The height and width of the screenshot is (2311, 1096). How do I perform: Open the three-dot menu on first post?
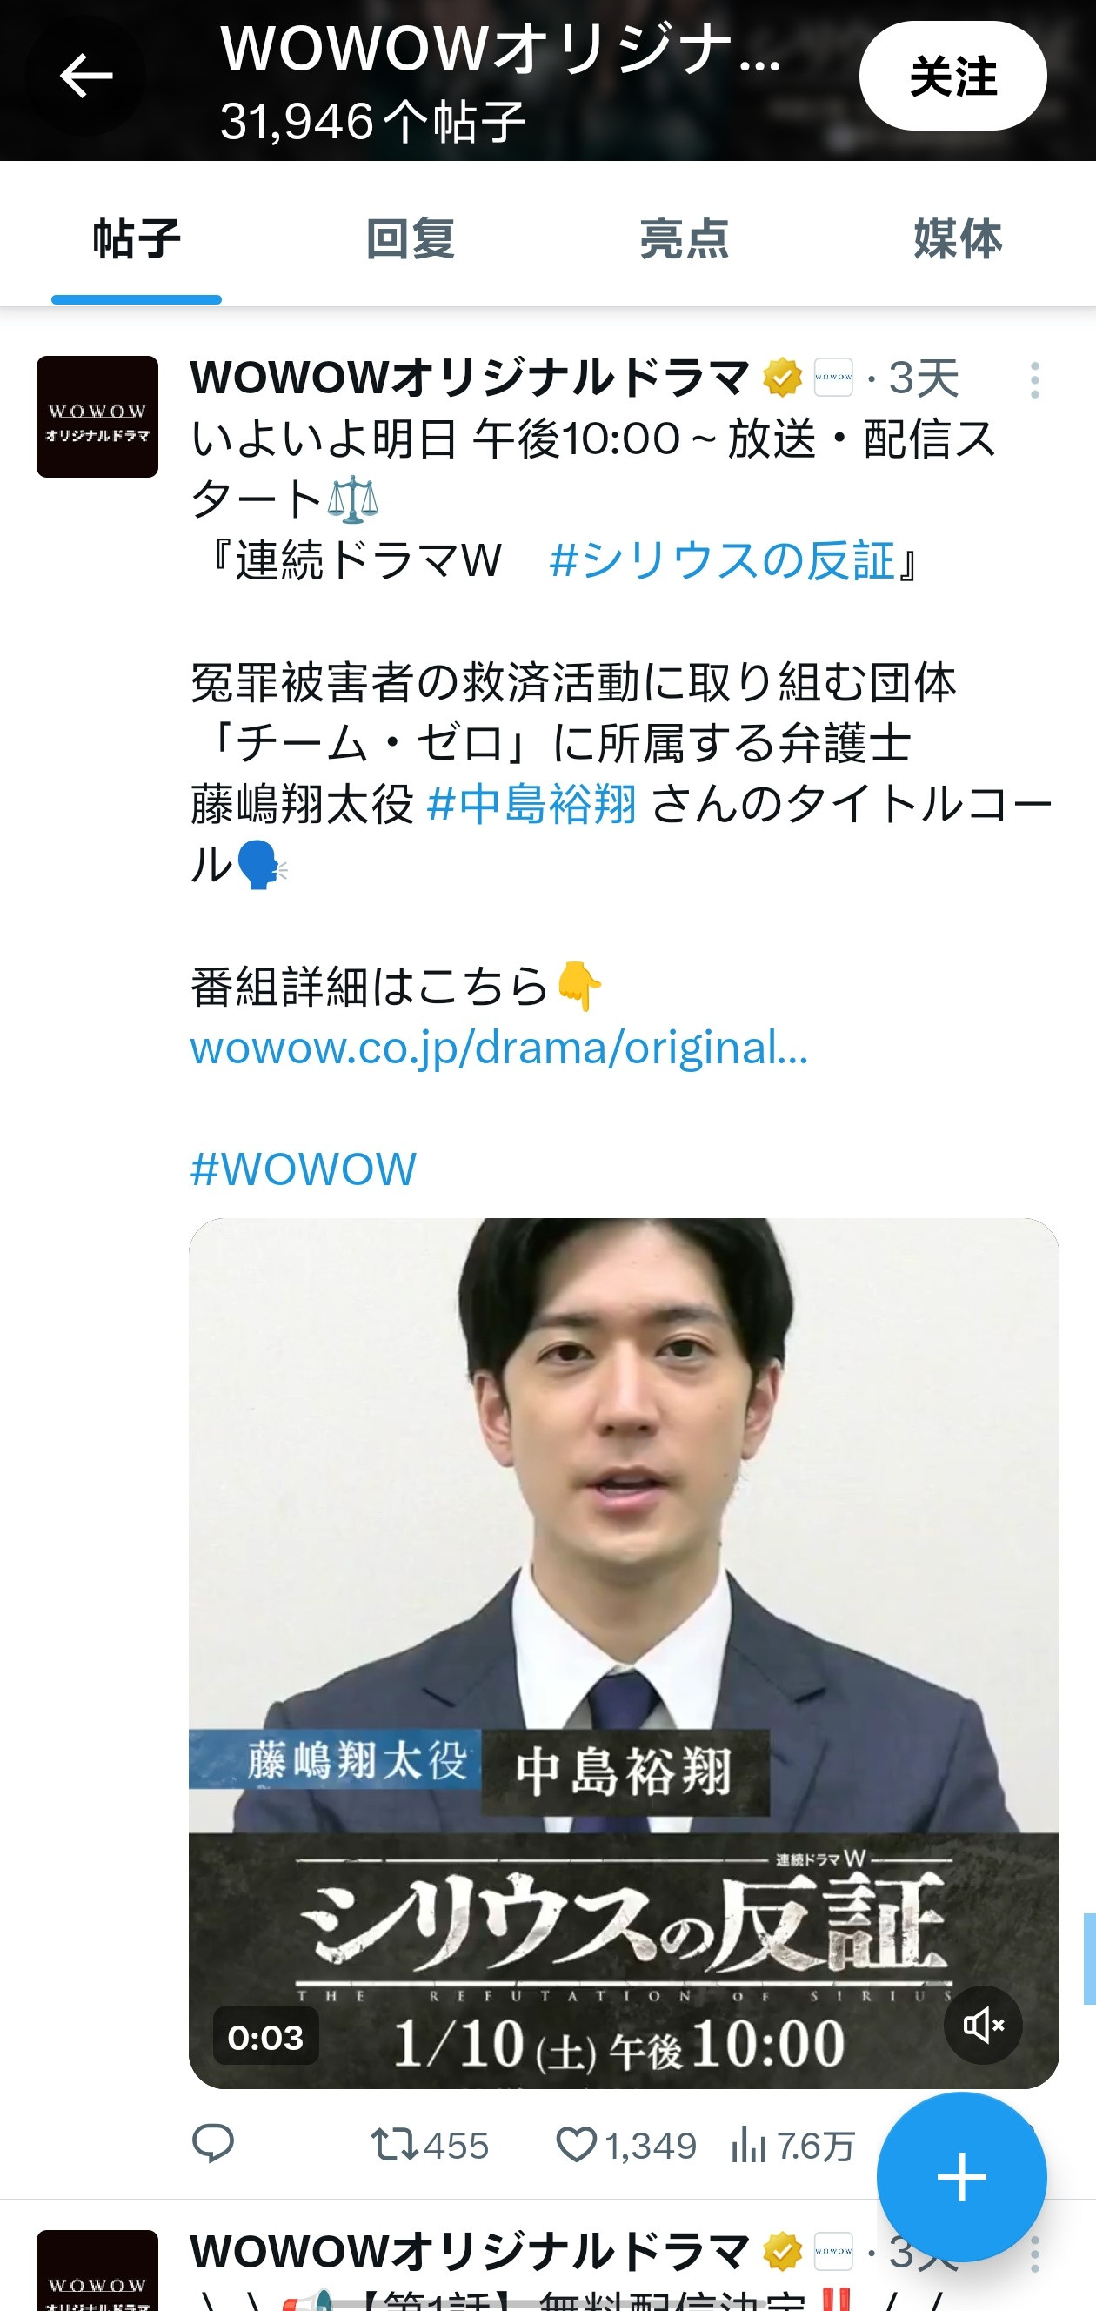(1034, 380)
